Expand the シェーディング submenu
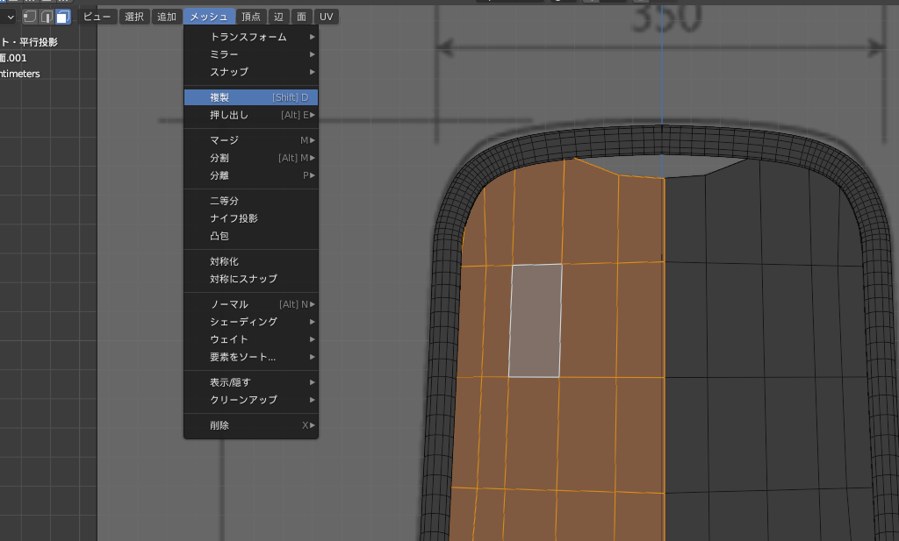Image resolution: width=899 pixels, height=541 pixels. click(251, 322)
